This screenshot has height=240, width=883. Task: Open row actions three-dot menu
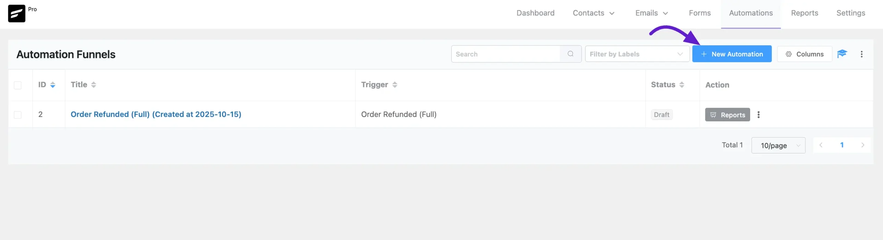[758, 115]
